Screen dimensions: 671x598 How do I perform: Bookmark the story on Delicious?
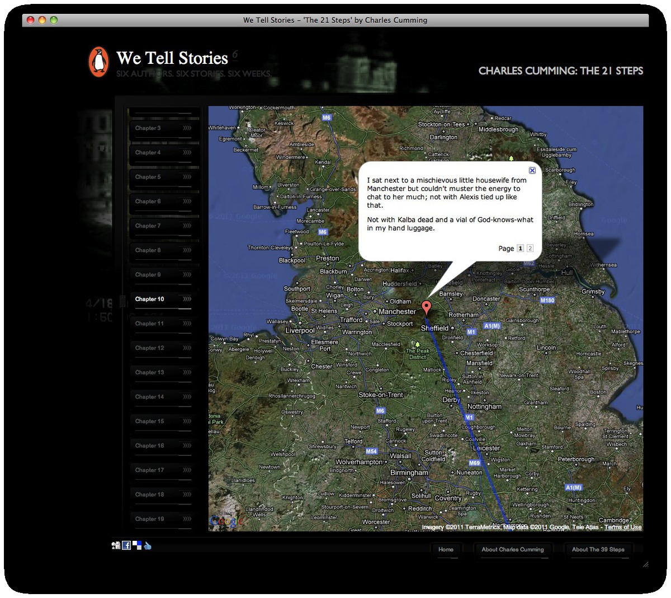137,545
